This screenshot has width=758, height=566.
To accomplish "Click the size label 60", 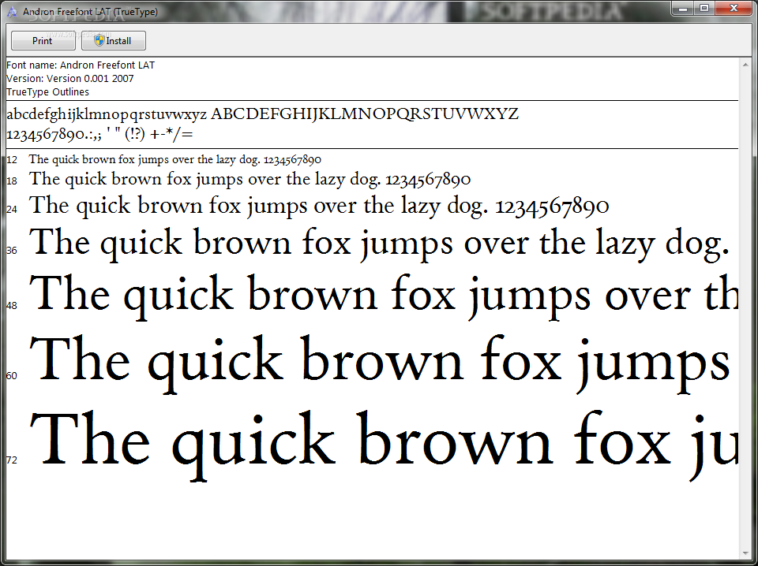I will [12, 376].
